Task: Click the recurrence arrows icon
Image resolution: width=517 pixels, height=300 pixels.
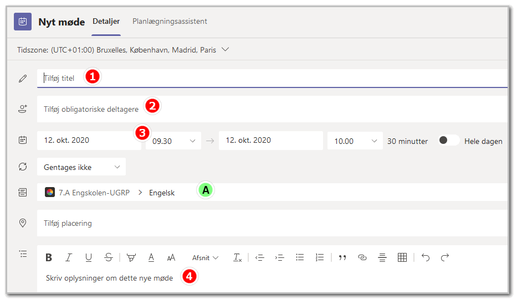Action: pyautogui.click(x=23, y=167)
